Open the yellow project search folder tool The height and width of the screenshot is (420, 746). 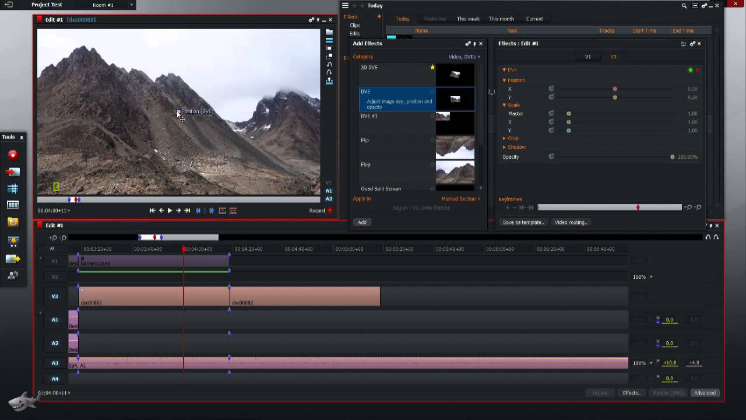13,222
